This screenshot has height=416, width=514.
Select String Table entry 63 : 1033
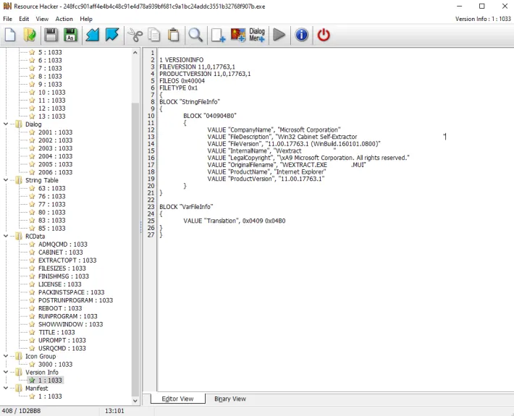[x=52, y=188]
